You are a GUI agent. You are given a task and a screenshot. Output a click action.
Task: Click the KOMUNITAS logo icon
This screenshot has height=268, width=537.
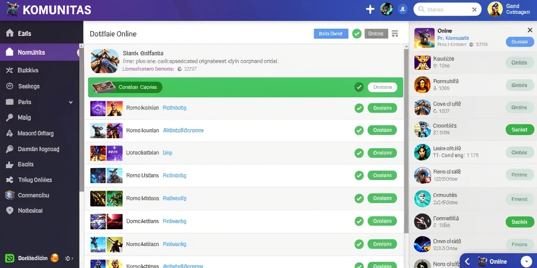[x=13, y=9]
